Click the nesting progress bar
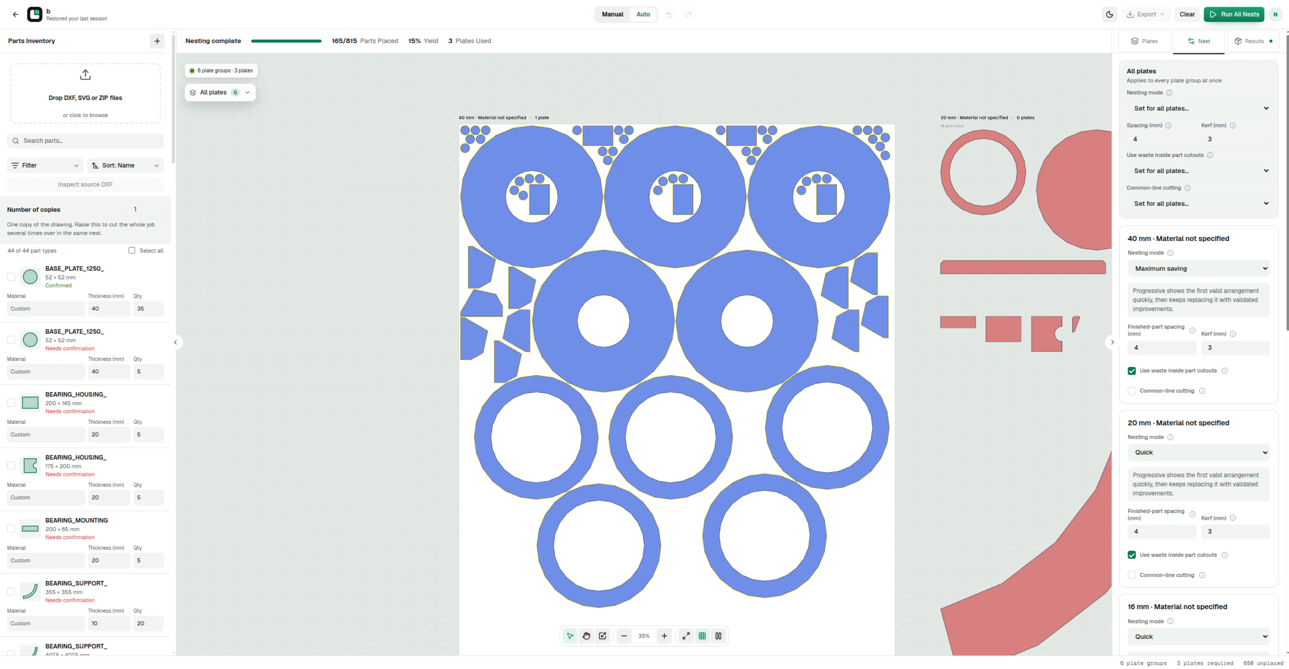Viewport: 1289px width, 669px height. (x=286, y=41)
